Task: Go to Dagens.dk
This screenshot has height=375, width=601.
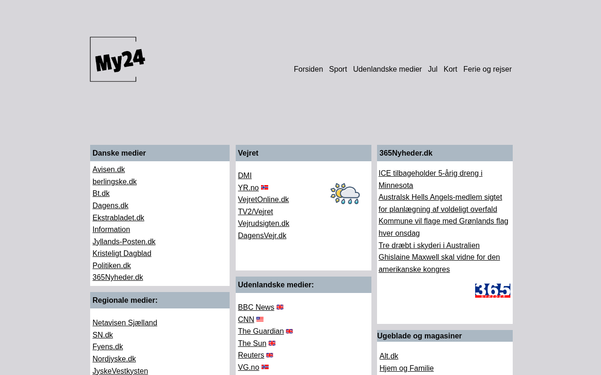Action: [x=110, y=205]
